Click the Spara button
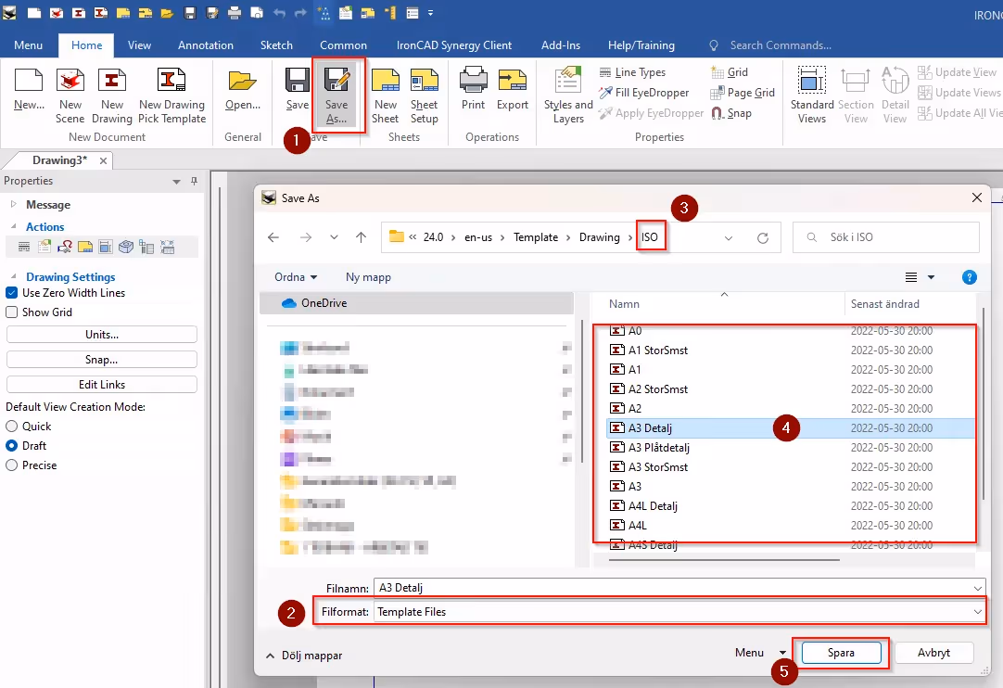This screenshot has width=1003, height=688. click(x=841, y=653)
